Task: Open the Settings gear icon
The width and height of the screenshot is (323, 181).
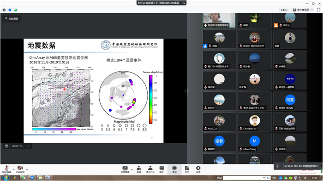Action: point(198,170)
